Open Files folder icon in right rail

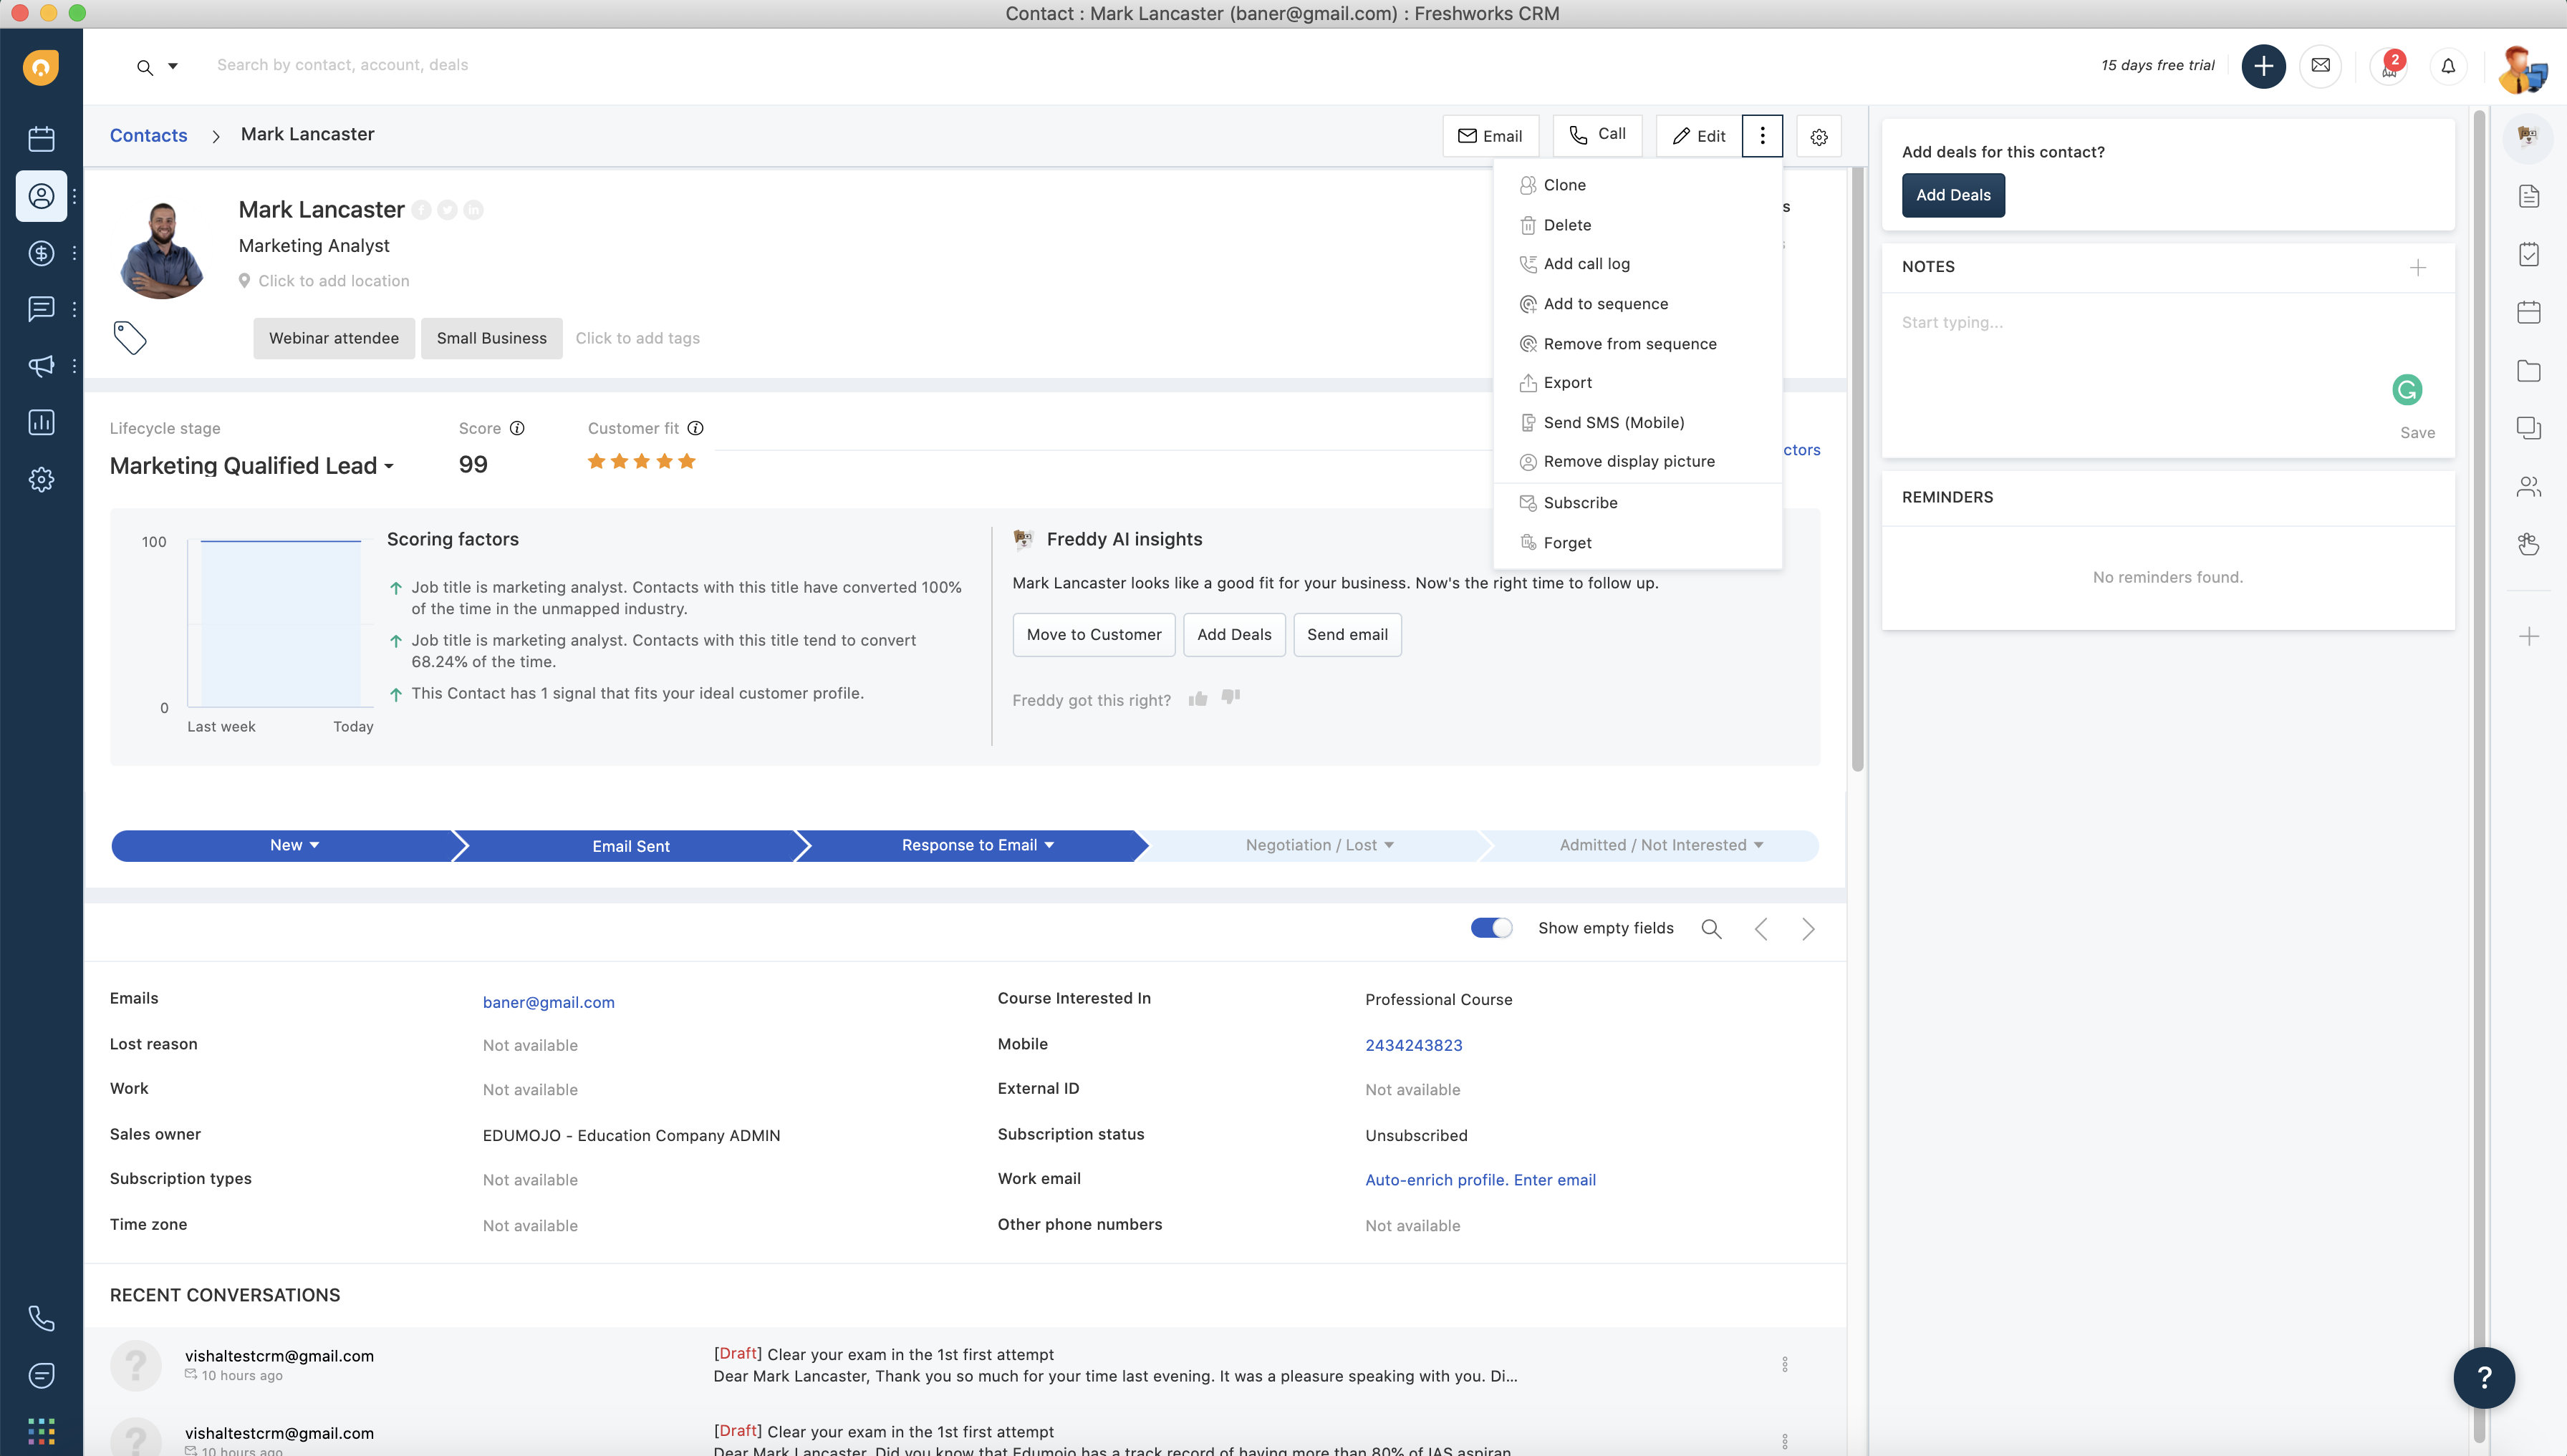2528,370
